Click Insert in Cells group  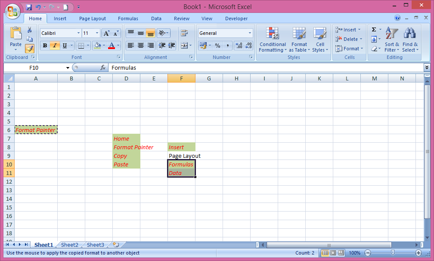click(348, 30)
